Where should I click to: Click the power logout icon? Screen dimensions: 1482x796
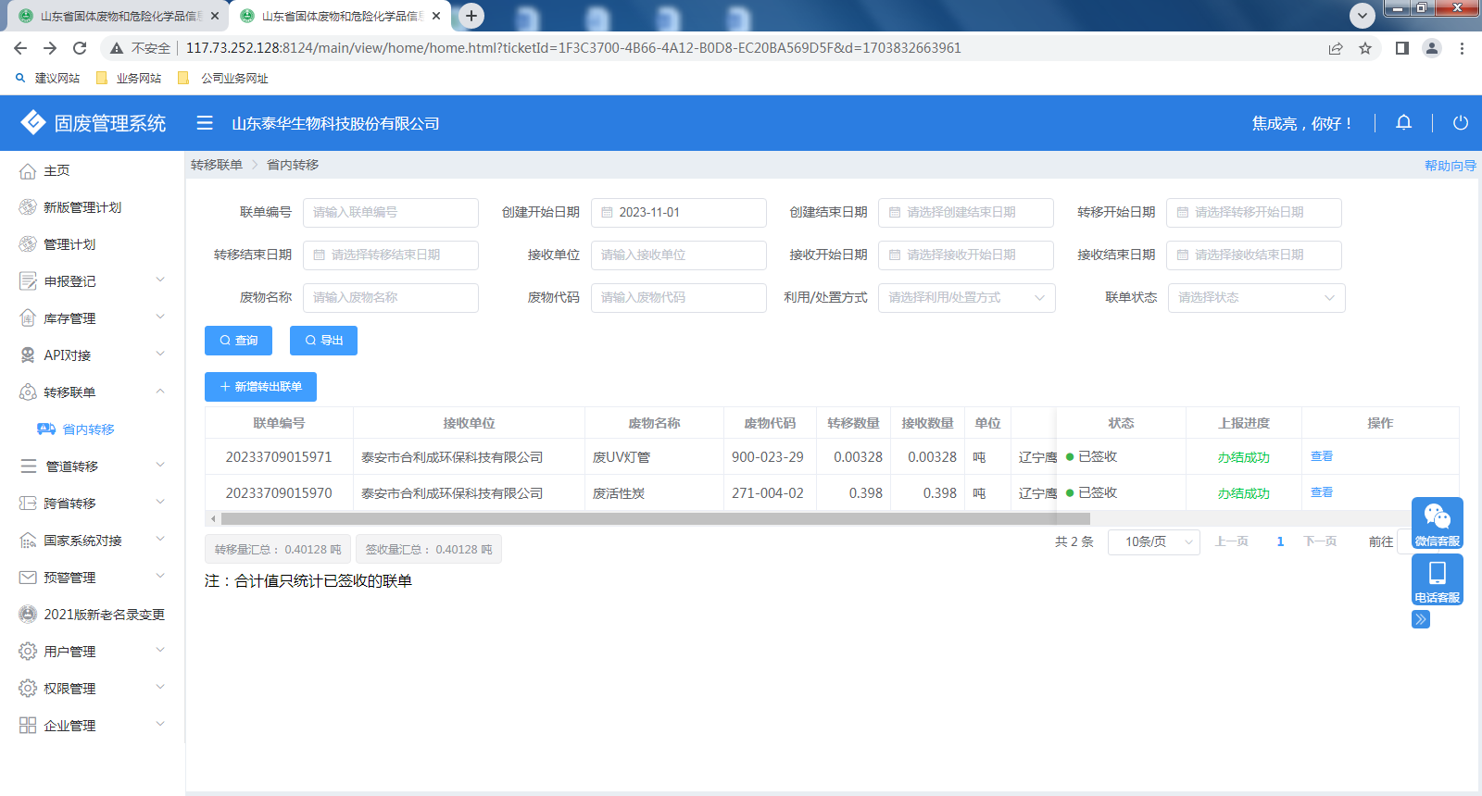click(x=1460, y=122)
